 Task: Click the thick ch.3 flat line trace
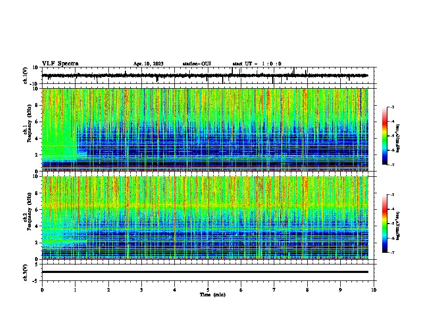point(205,272)
